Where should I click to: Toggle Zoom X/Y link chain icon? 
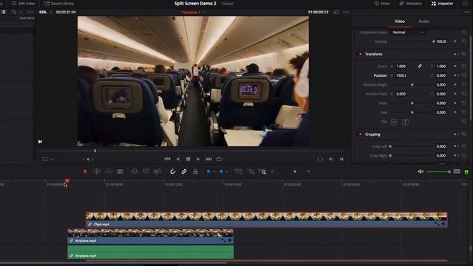coord(420,66)
